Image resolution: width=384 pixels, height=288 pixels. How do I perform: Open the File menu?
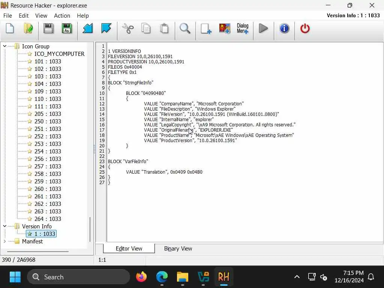pos(7,16)
